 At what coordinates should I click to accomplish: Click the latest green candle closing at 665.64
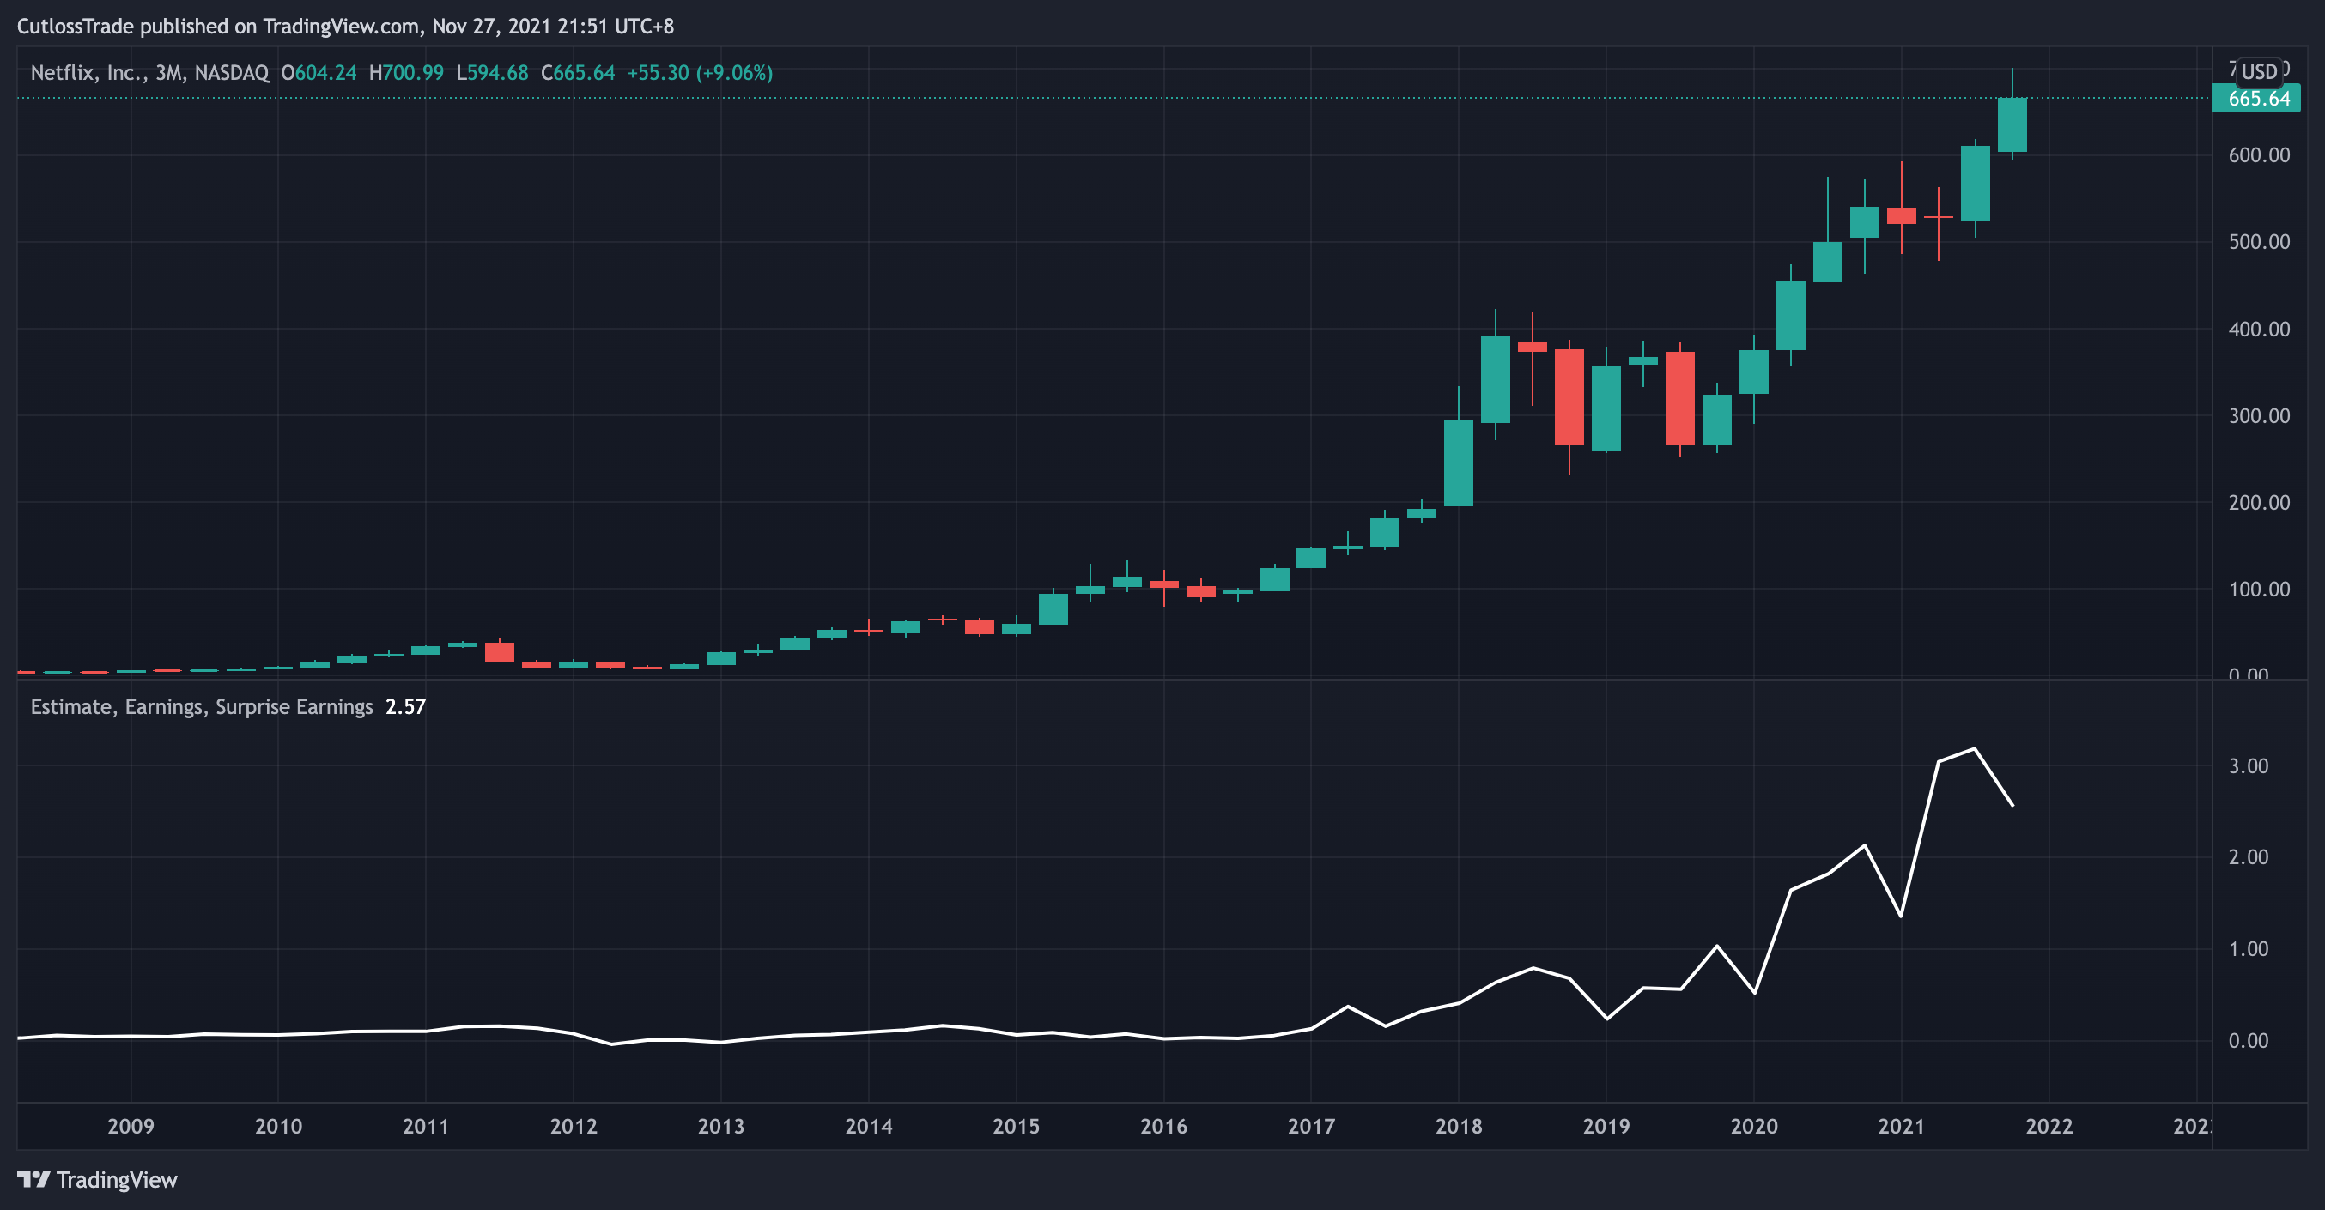pos(2012,124)
